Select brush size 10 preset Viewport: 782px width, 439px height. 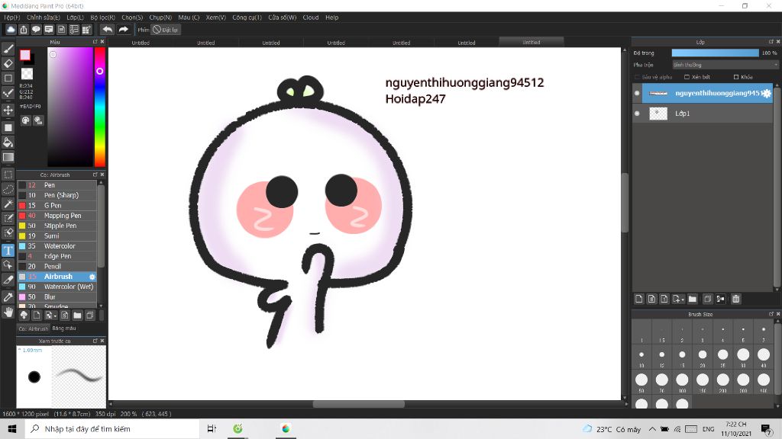coord(641,355)
